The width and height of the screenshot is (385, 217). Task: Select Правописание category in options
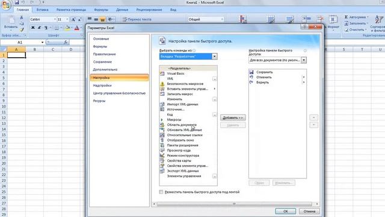[x=119, y=54]
